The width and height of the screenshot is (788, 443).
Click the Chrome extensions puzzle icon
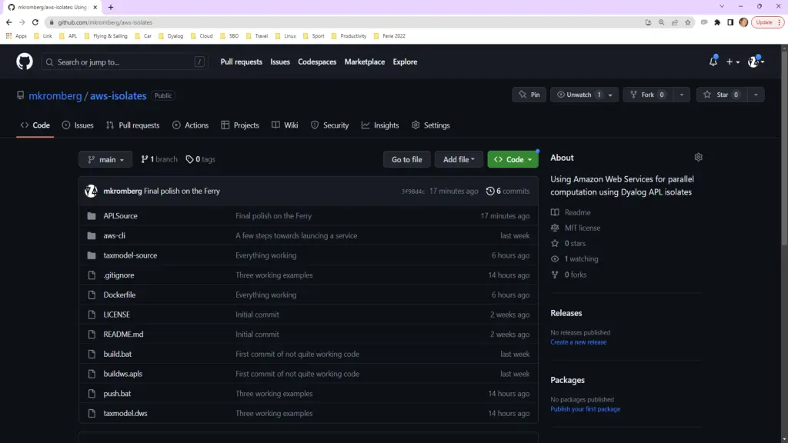717,22
